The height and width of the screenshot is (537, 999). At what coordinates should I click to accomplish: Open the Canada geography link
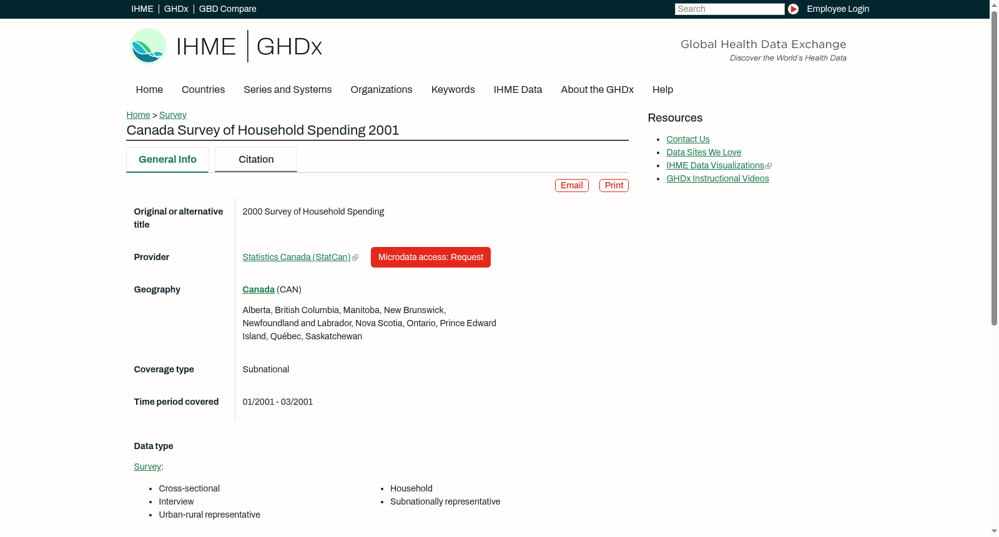coord(258,289)
